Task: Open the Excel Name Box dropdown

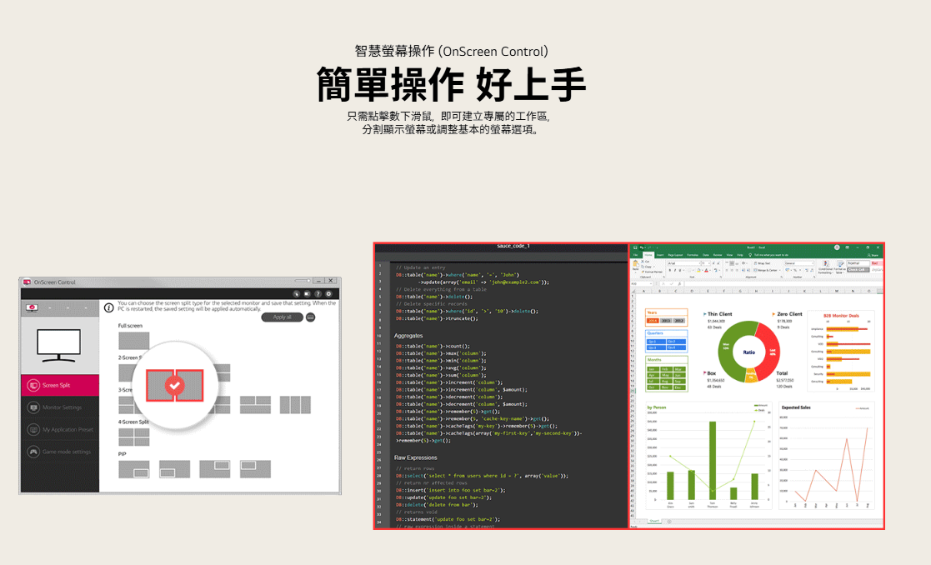Action: coord(649,283)
